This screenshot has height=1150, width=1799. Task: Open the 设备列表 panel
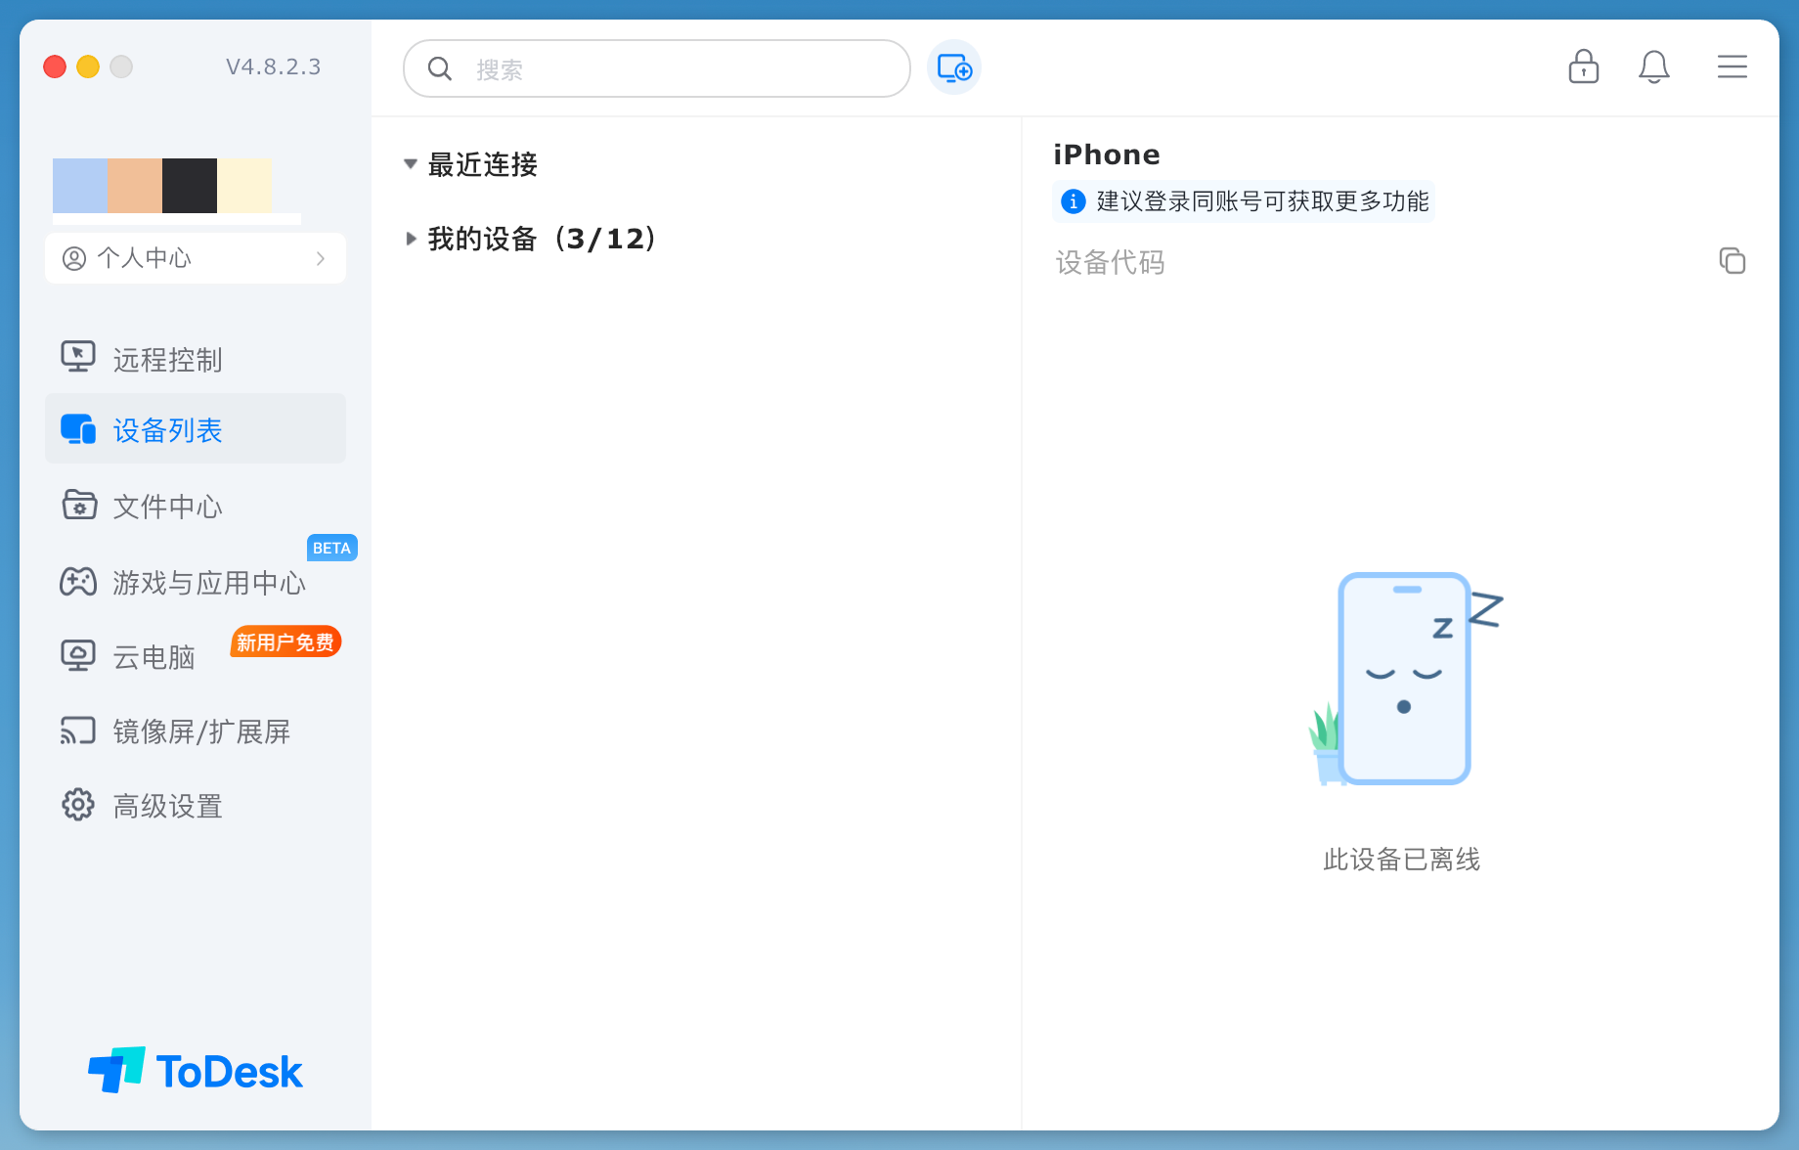click(168, 429)
